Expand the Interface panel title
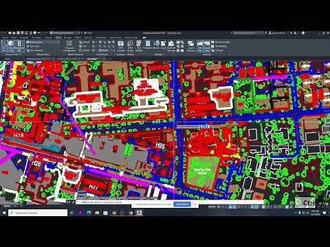330x247 pixels. coord(208,54)
